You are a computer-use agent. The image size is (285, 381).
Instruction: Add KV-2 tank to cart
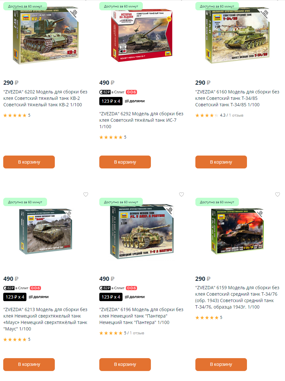coord(29,162)
